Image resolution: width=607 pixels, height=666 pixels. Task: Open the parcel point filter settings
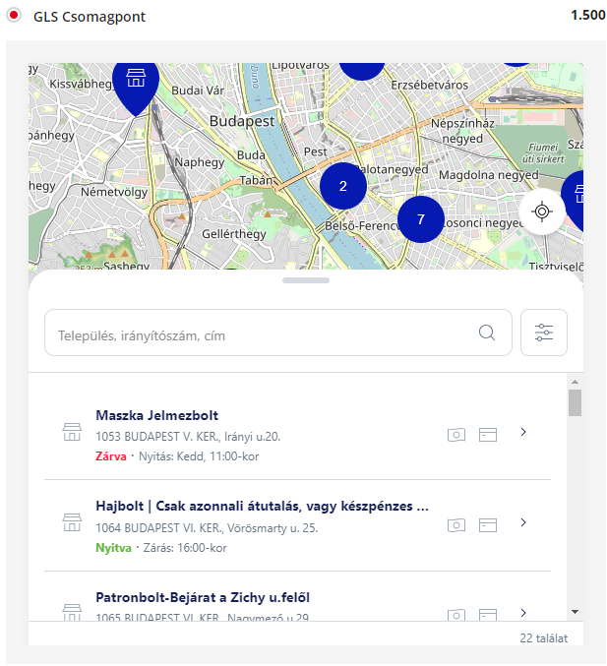544,333
